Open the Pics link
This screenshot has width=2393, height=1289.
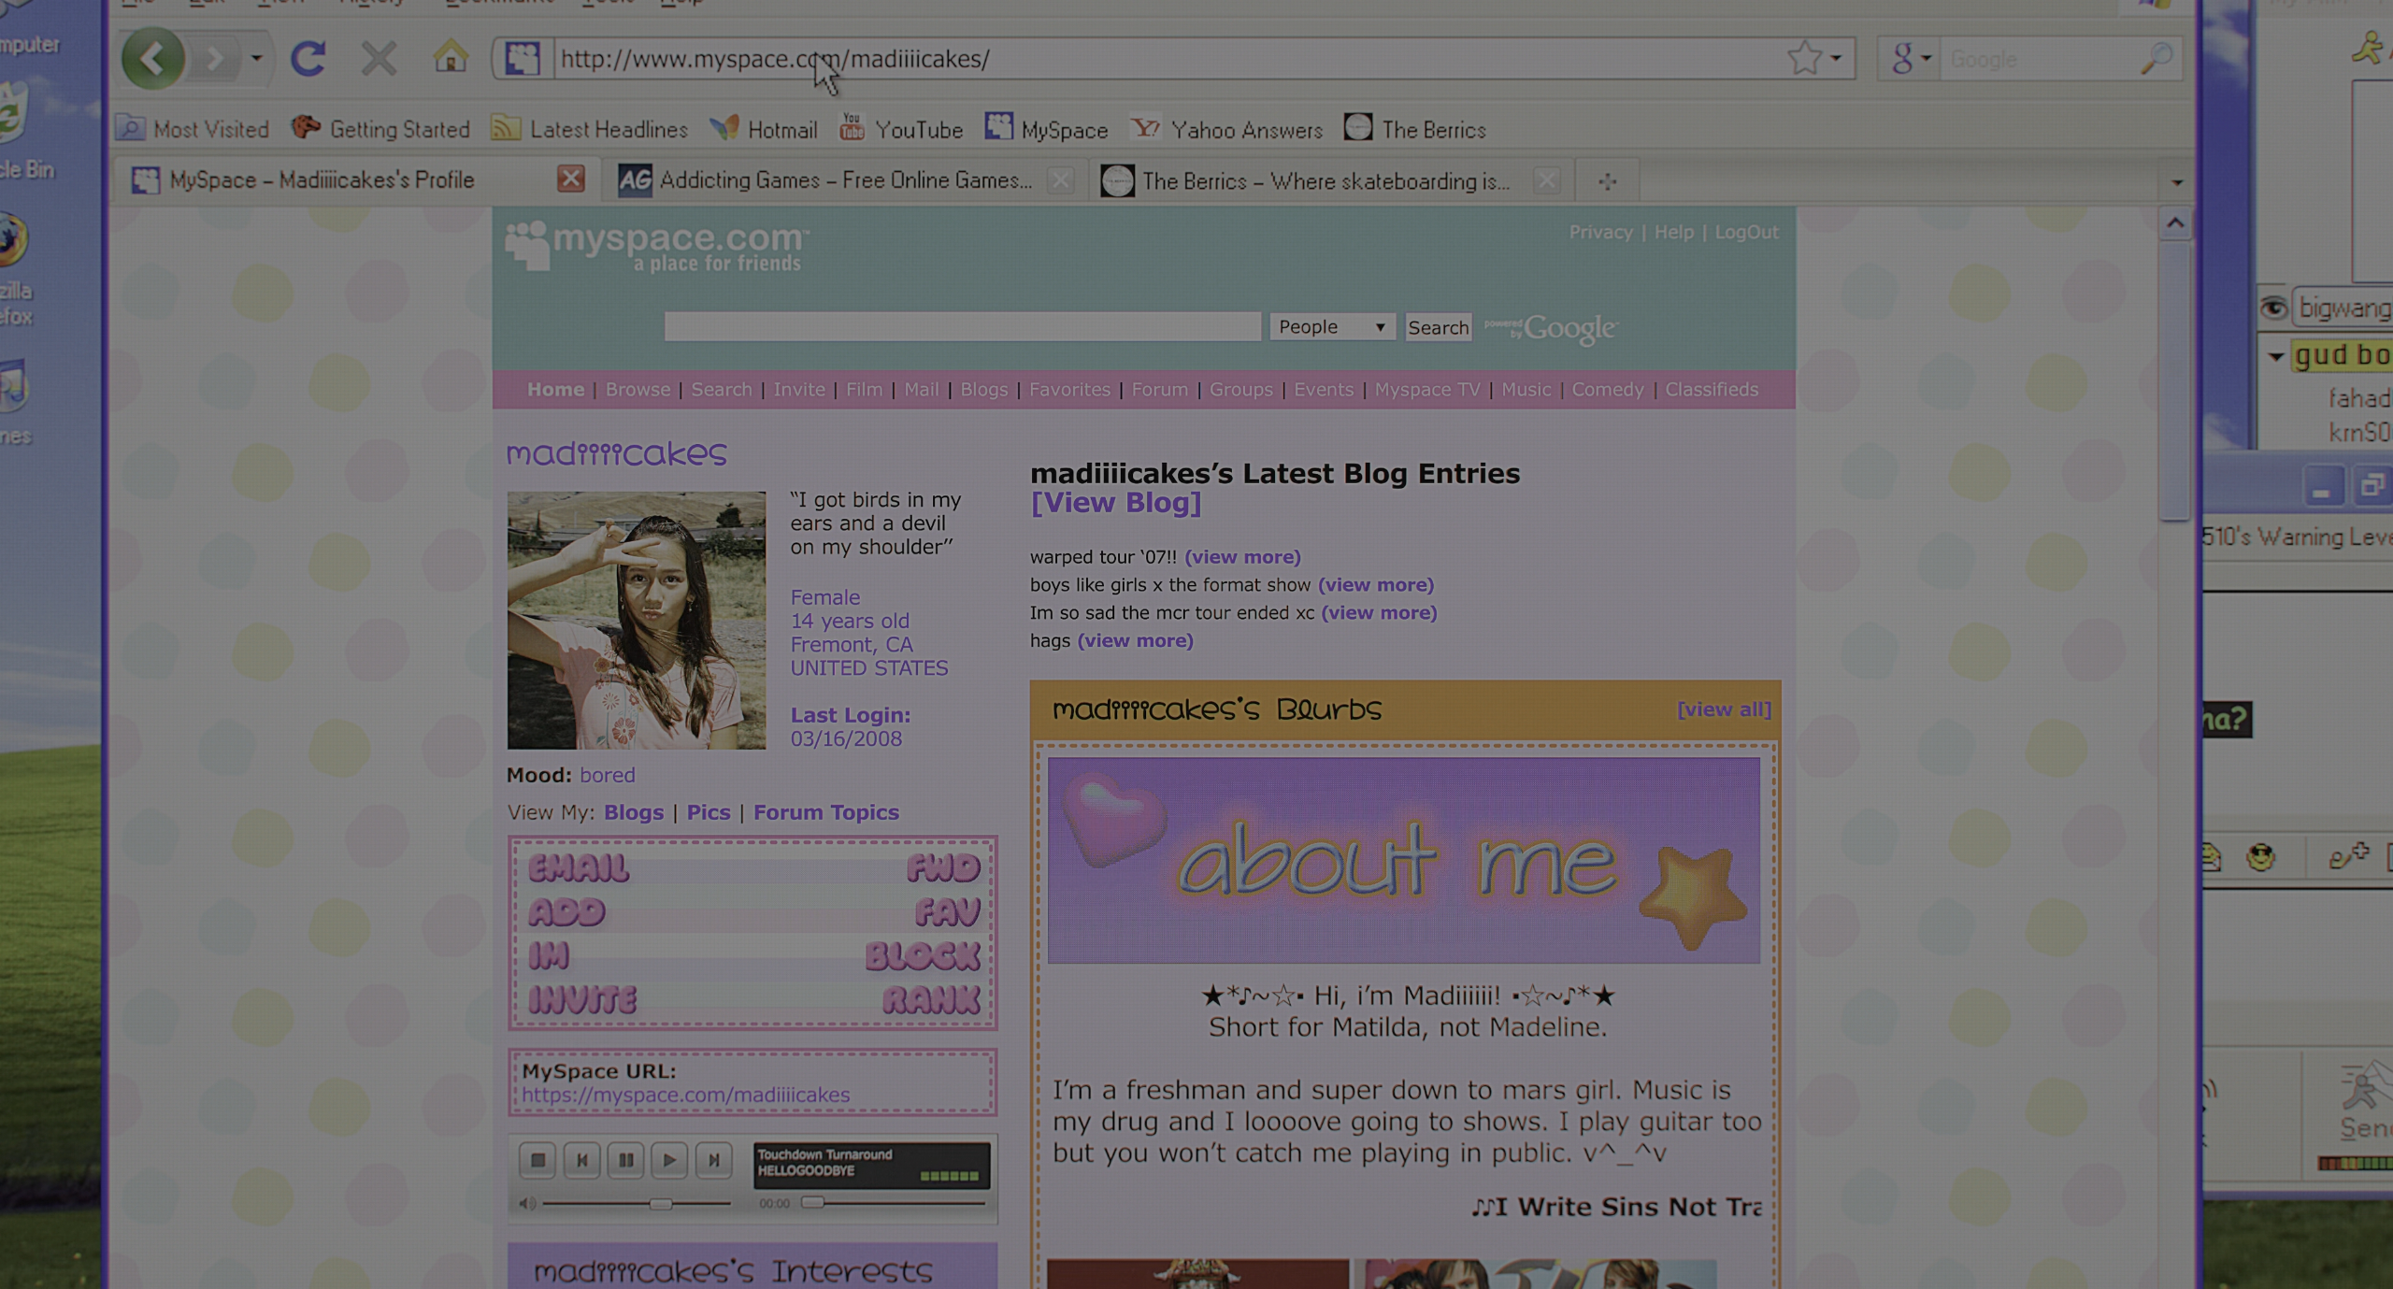coord(709,812)
